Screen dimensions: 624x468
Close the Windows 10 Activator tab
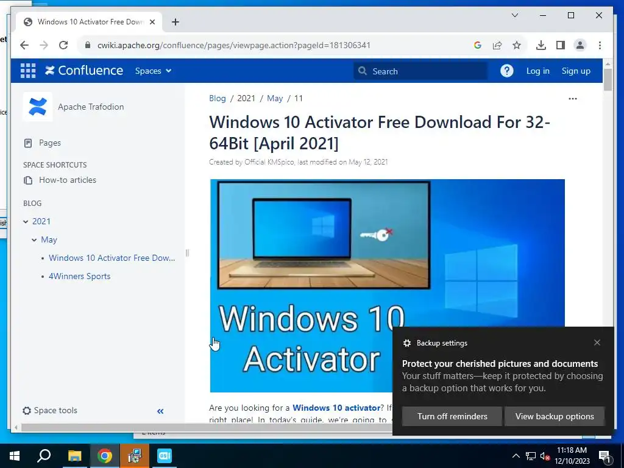[152, 22]
